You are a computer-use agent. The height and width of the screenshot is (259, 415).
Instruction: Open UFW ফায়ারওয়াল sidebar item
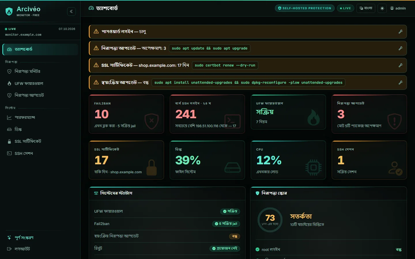click(x=40, y=83)
